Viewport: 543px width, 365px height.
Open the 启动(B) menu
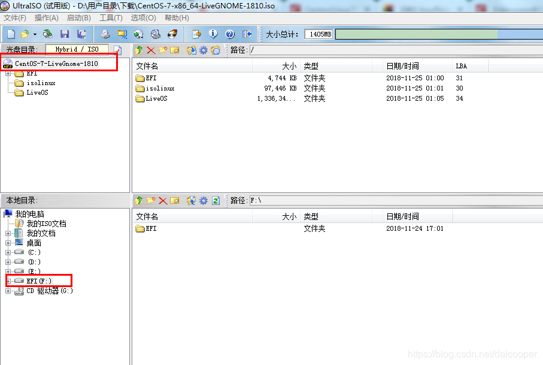tap(78, 18)
